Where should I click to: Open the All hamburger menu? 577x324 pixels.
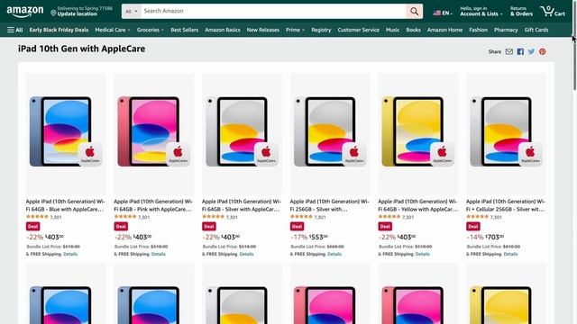(15, 30)
